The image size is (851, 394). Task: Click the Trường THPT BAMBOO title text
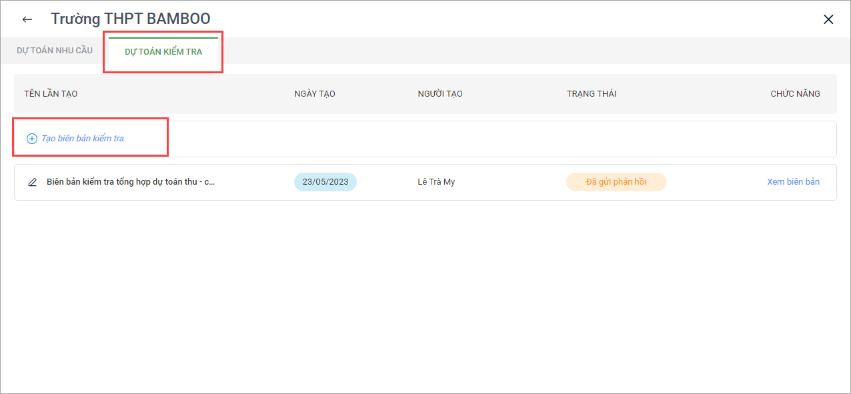(x=131, y=19)
